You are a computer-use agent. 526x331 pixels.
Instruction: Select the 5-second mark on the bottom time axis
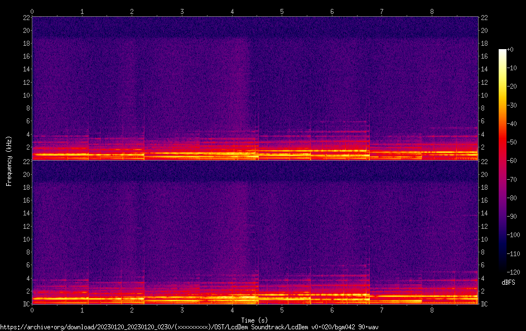(282, 310)
